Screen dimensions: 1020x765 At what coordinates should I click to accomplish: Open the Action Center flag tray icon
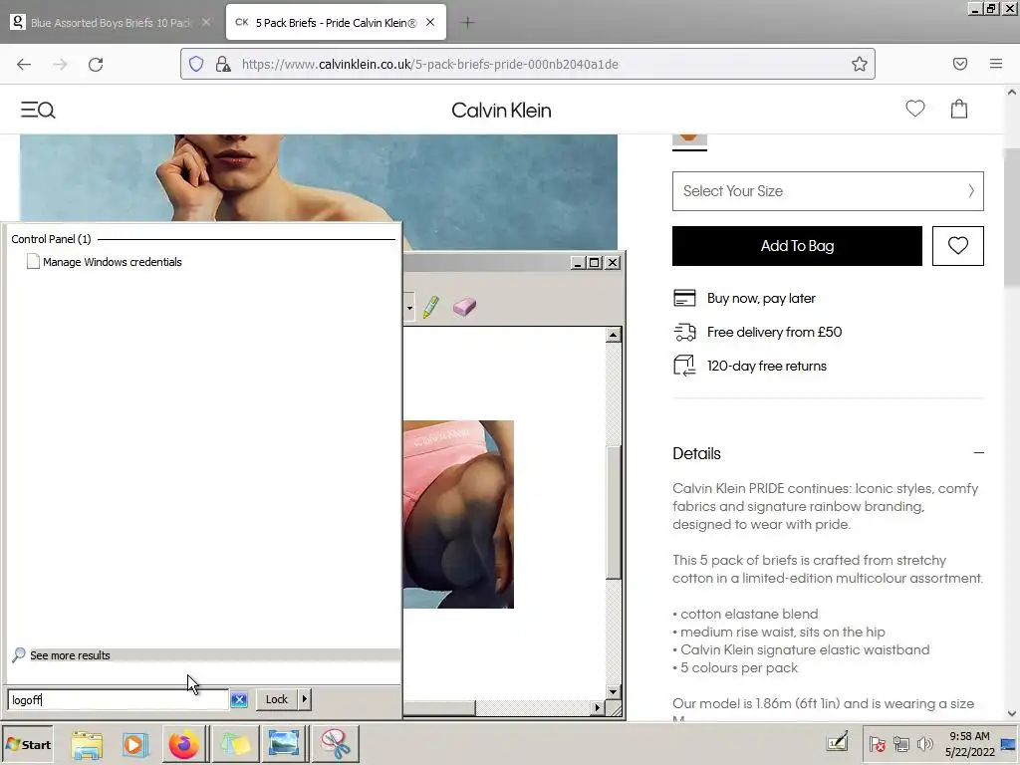click(x=877, y=744)
